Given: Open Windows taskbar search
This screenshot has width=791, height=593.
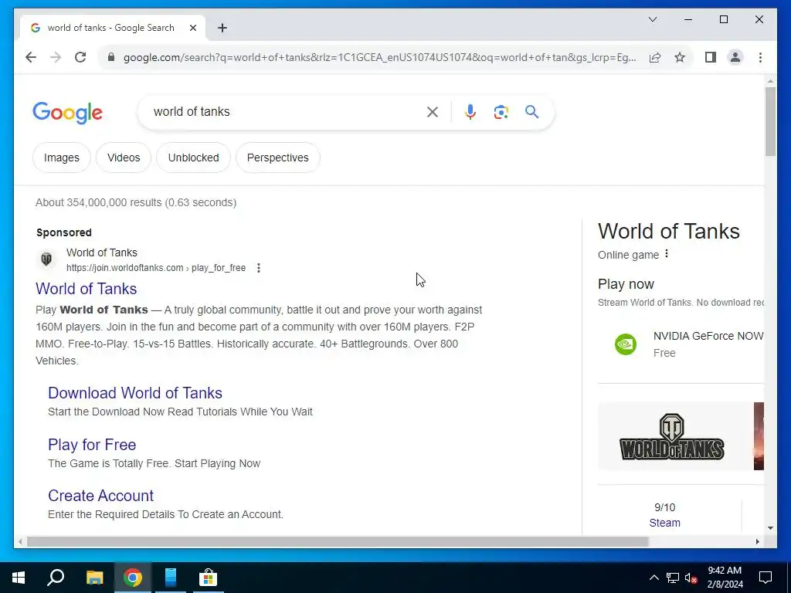Looking at the screenshot, I should click(56, 578).
